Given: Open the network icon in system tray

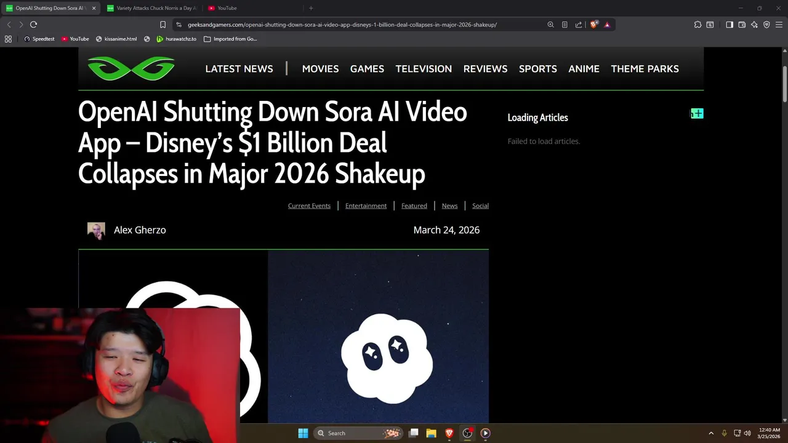Looking at the screenshot, I should click(737, 433).
